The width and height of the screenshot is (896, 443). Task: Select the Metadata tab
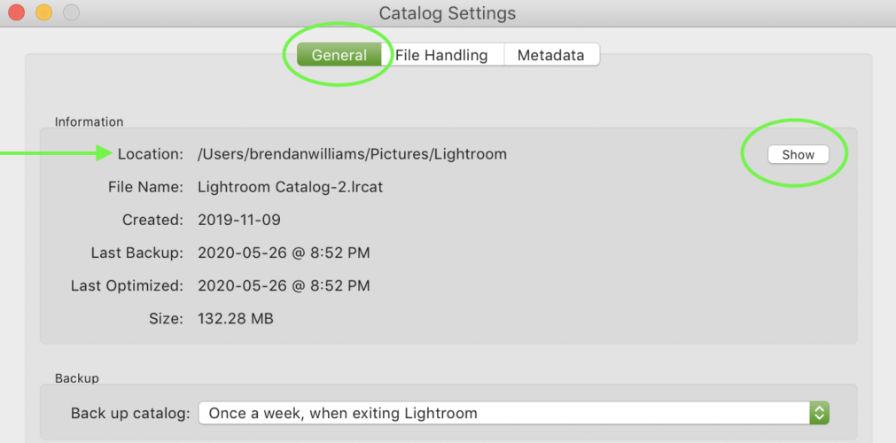click(x=550, y=55)
